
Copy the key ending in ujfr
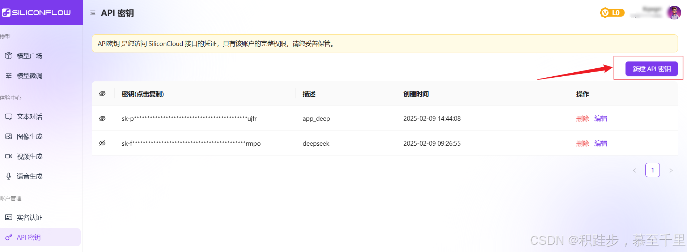pos(189,118)
